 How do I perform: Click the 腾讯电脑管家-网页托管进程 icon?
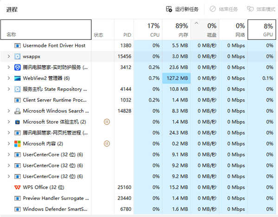[x=18, y=133]
